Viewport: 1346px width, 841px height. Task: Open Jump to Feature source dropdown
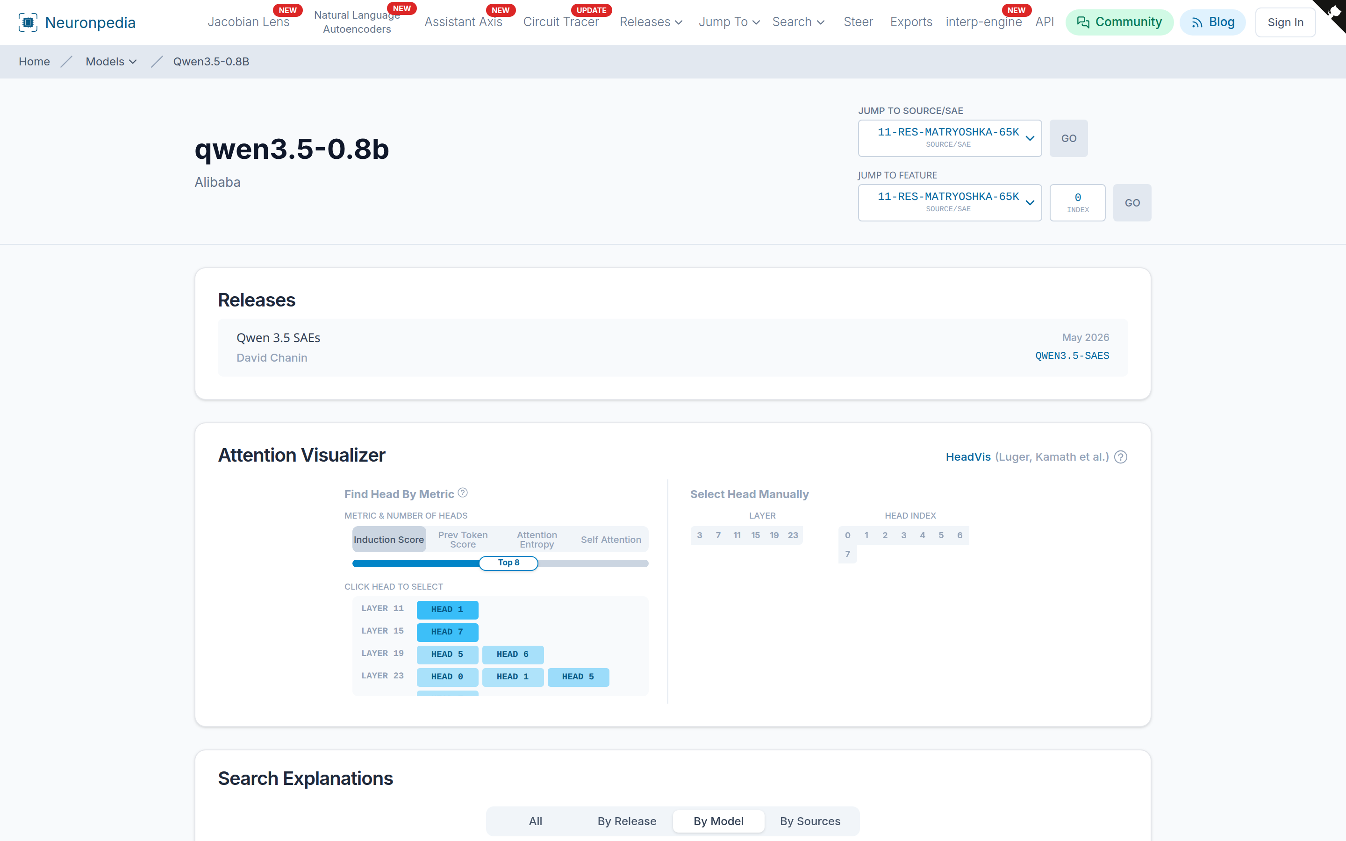point(949,202)
